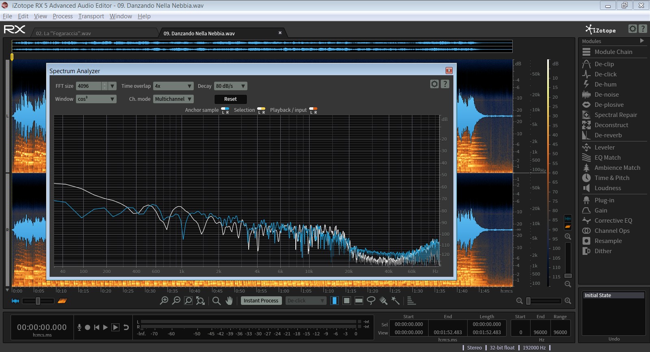Image resolution: width=650 pixels, height=352 pixels.
Task: Select the grab hand tool
Action: tap(229, 301)
